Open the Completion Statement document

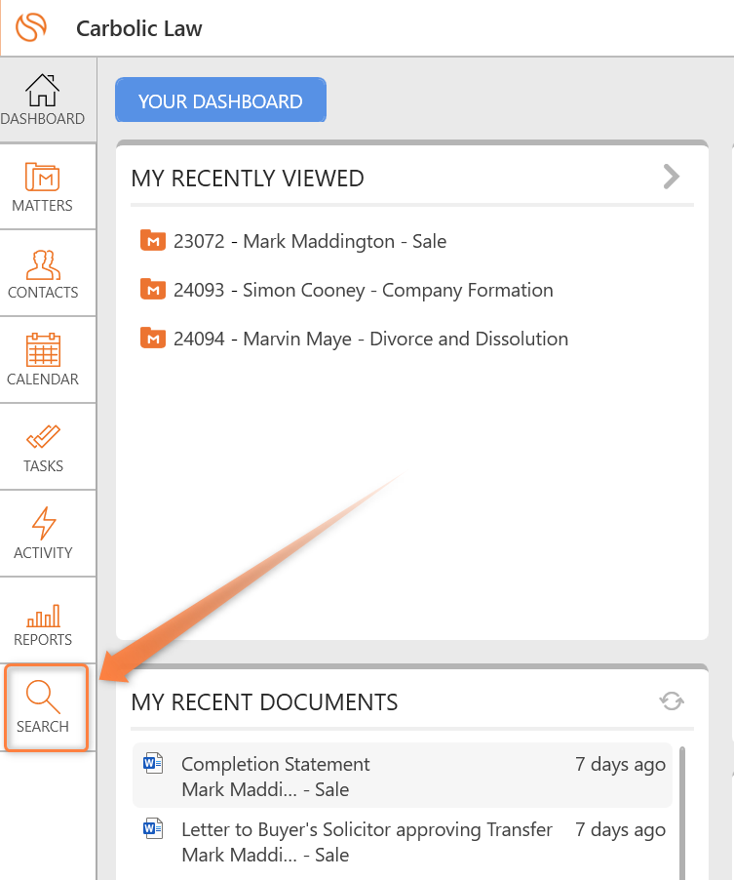276,765
